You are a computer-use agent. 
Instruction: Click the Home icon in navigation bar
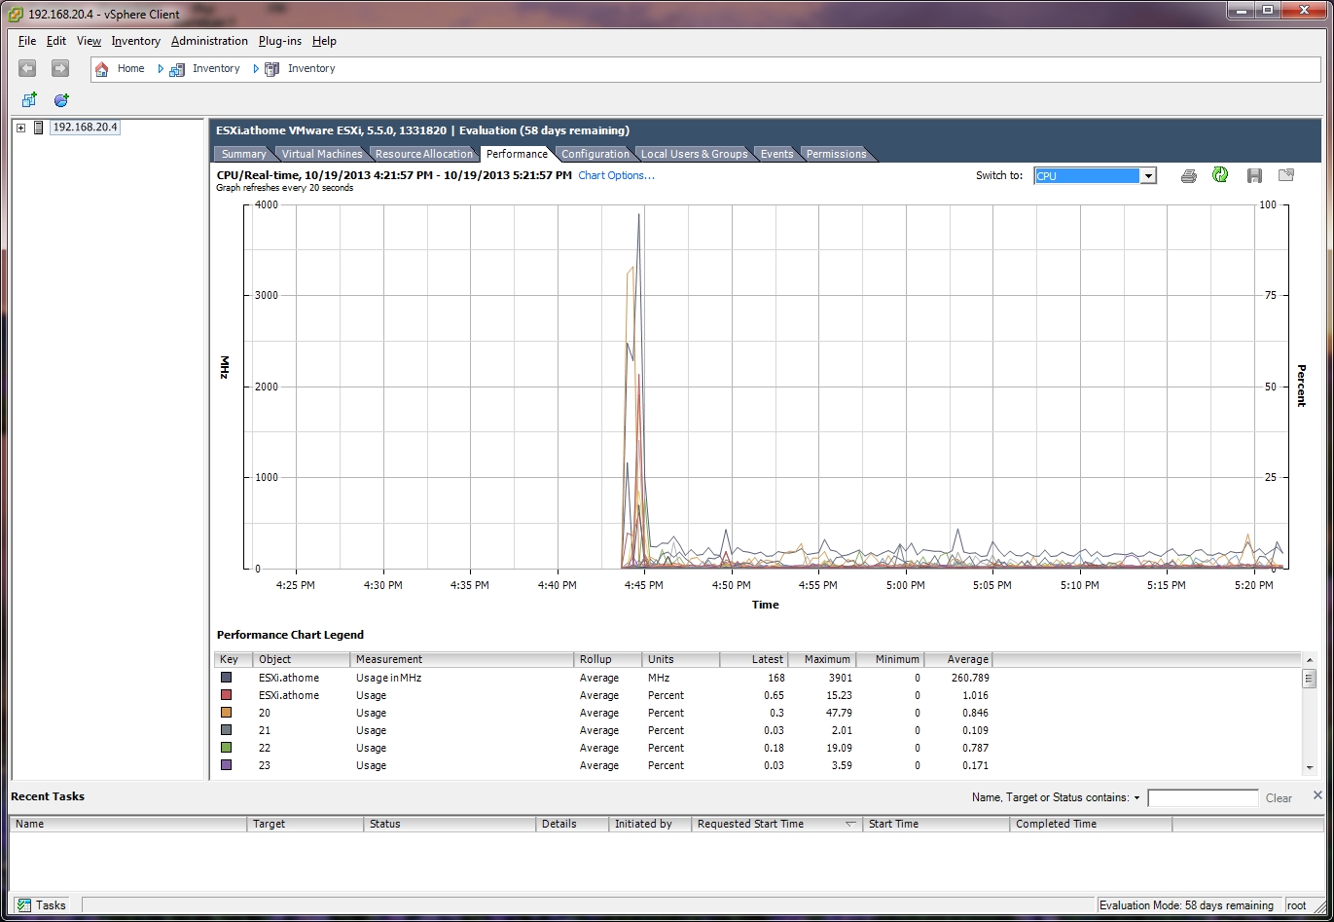click(x=102, y=69)
